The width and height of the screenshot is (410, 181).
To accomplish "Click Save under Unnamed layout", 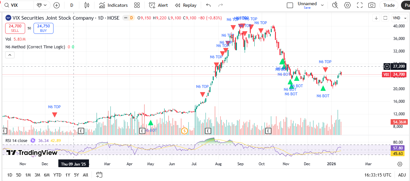I will 307,8.
